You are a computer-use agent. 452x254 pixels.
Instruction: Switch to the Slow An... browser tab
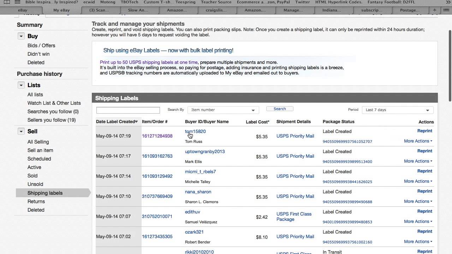pyautogui.click(x=138, y=10)
